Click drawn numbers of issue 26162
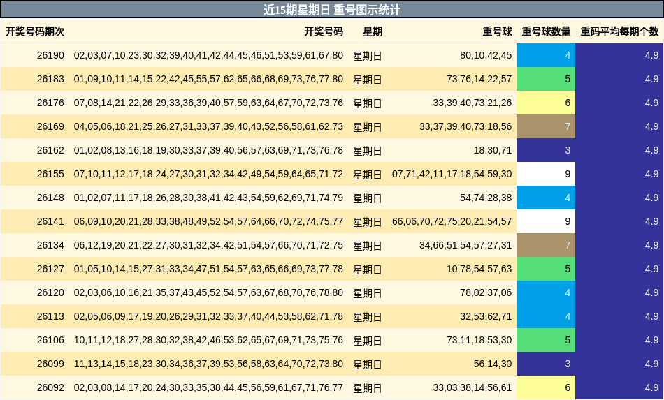The image size is (664, 400). pos(208,150)
